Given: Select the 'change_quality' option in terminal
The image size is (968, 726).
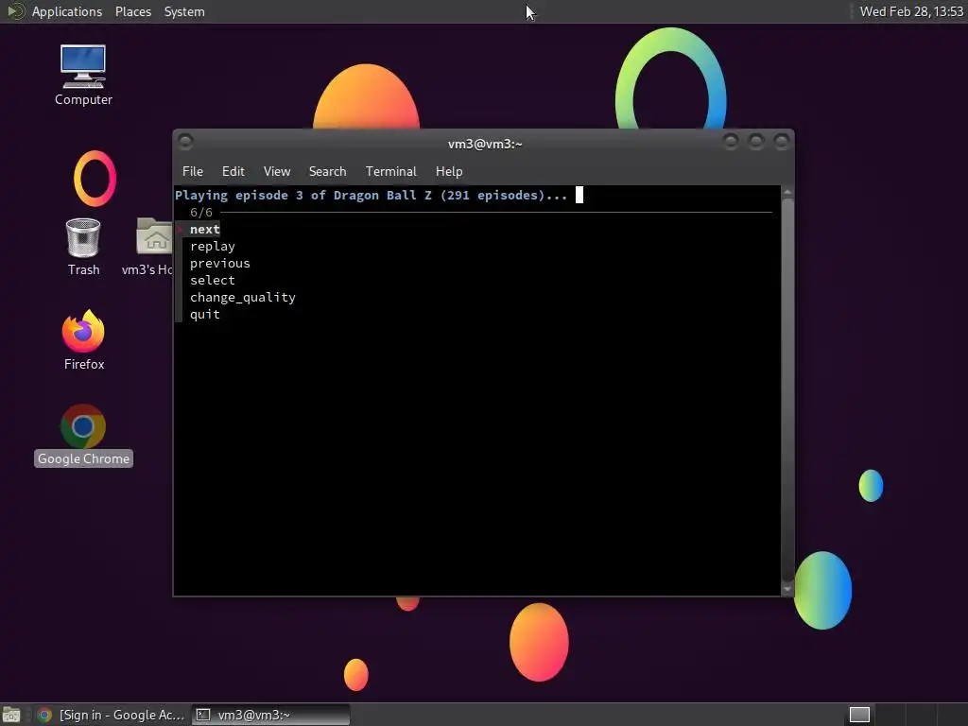Looking at the screenshot, I should (x=243, y=297).
